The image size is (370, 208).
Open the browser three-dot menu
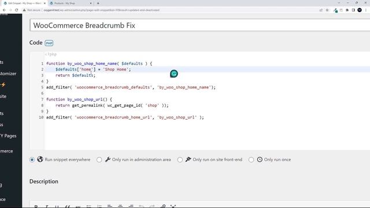coord(366,10)
